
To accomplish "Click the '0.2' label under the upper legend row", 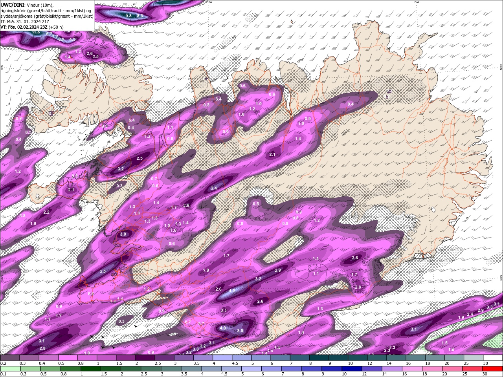I will tap(3, 363).
